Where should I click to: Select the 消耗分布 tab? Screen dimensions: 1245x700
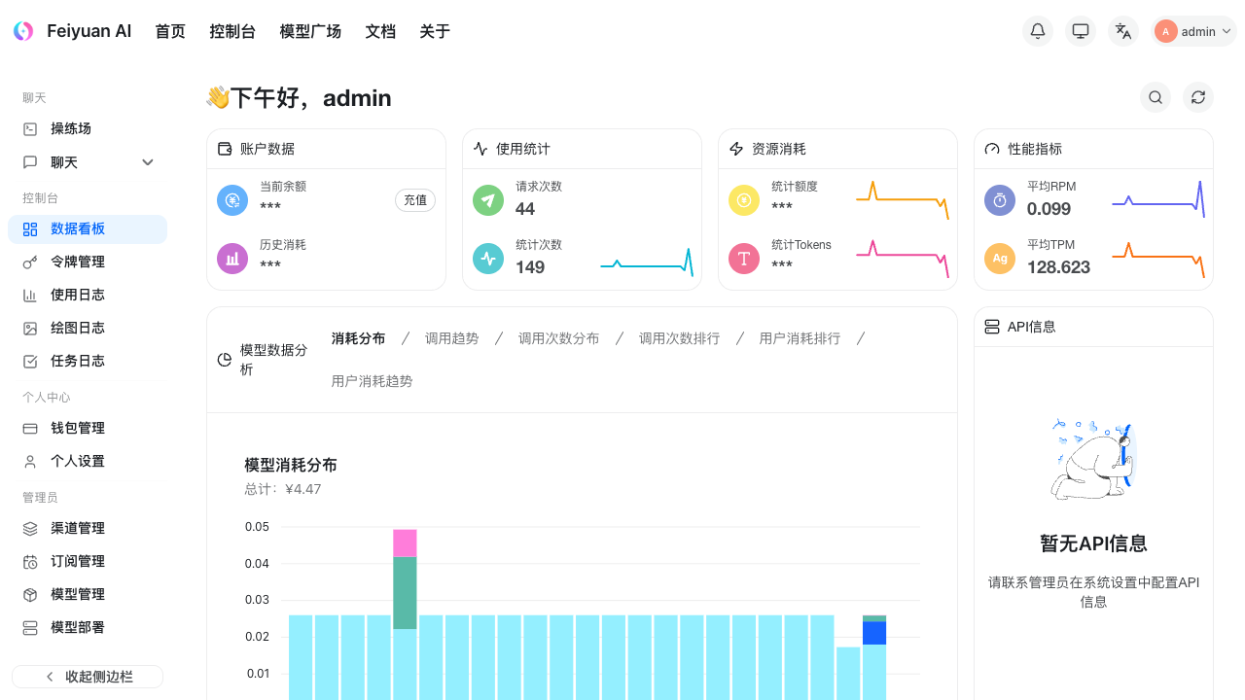[358, 338]
